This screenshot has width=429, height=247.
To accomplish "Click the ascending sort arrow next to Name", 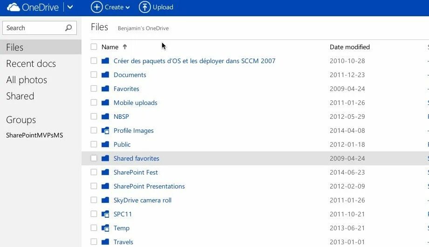I will (x=125, y=46).
